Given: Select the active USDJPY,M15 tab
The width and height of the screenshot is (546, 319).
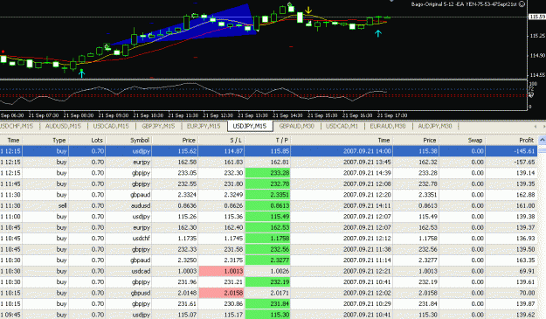Looking at the screenshot, I should tap(249, 126).
